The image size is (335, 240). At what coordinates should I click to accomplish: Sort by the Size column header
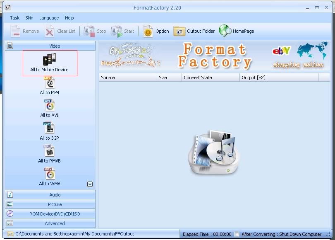pyautogui.click(x=169, y=78)
